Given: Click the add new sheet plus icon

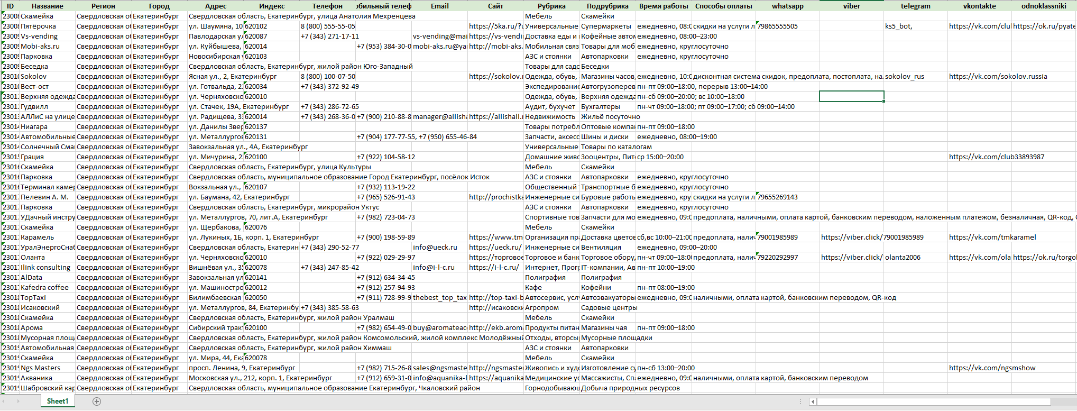Looking at the screenshot, I should (97, 401).
